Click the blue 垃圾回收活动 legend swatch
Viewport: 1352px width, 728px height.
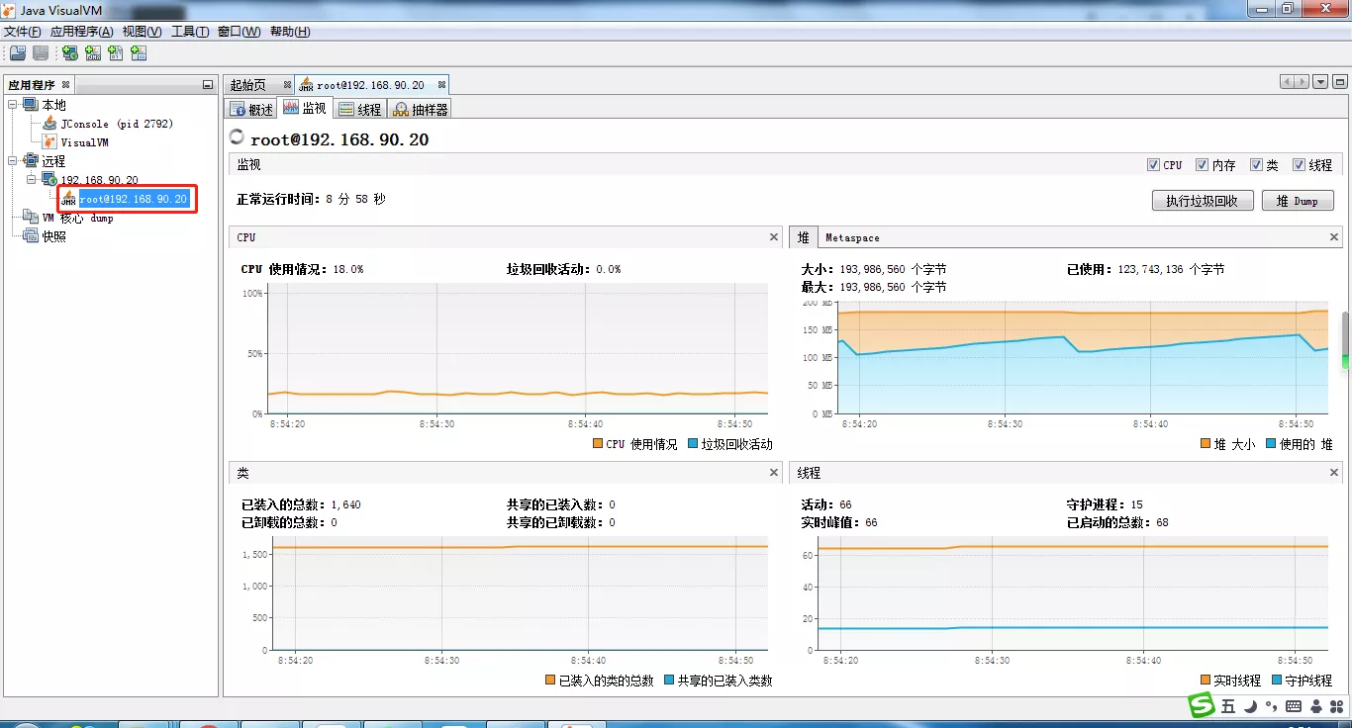click(693, 444)
